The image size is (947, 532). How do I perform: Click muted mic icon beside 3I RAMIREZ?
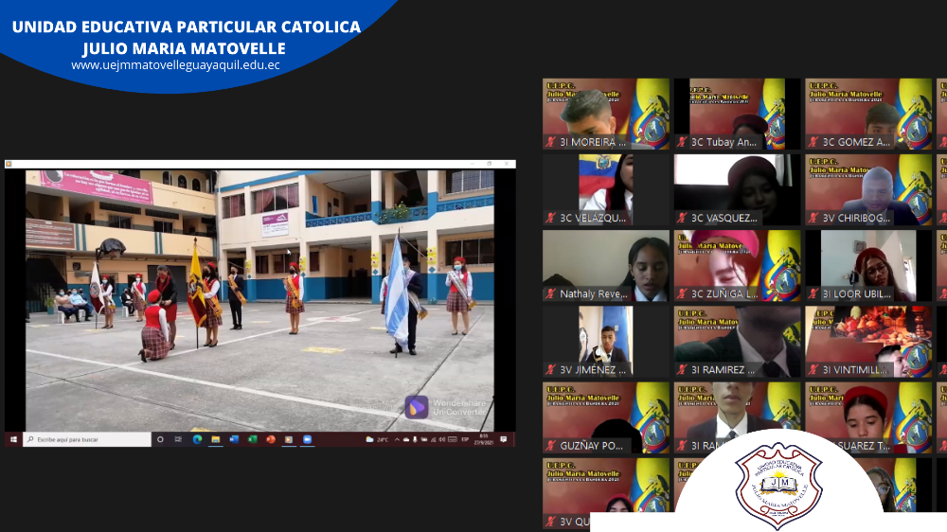pos(682,369)
